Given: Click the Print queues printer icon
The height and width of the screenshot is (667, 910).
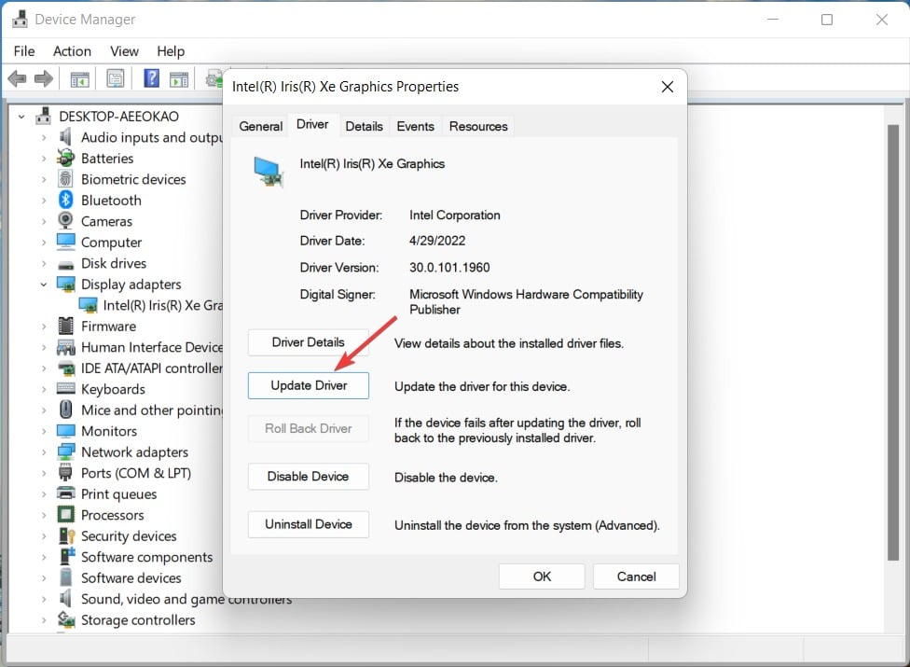Looking at the screenshot, I should 65,493.
